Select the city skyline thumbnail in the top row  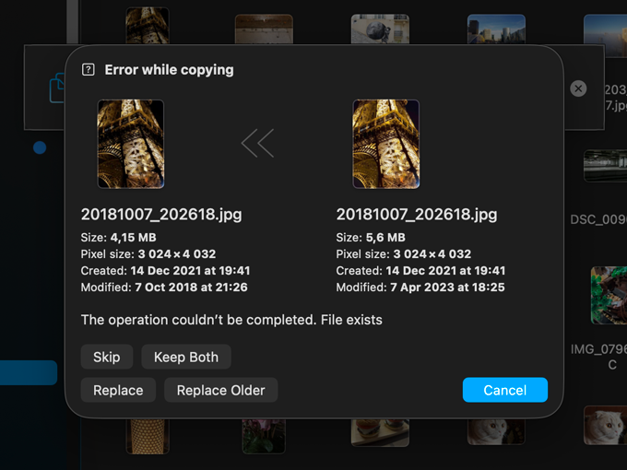coord(496,29)
